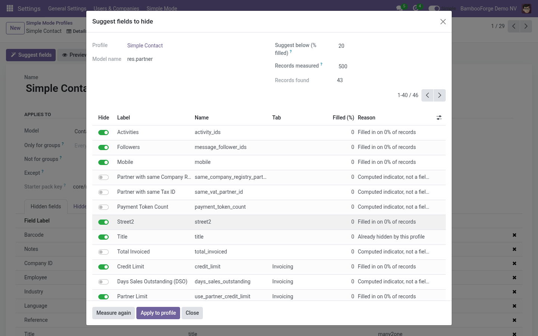Open the apps grid menu icon
Image resolution: width=538 pixels, height=336 pixels.
(x=10, y=8)
